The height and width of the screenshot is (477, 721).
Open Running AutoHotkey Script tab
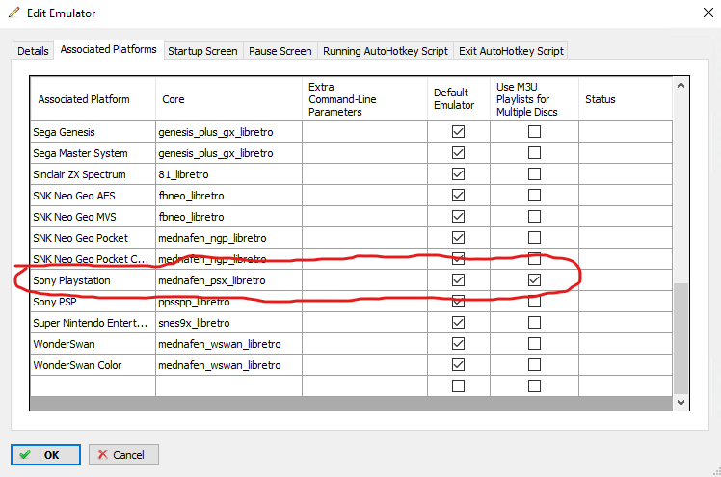click(386, 51)
